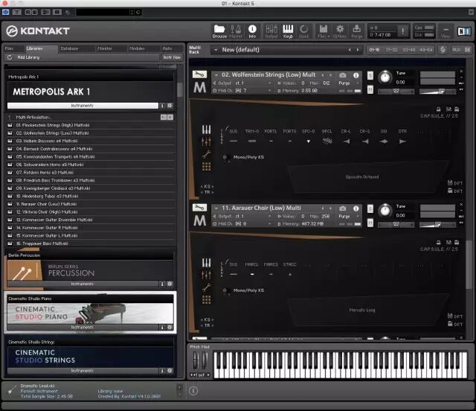Open the Master editor metronome icon
This screenshot has height=411, width=476.
(x=236, y=31)
